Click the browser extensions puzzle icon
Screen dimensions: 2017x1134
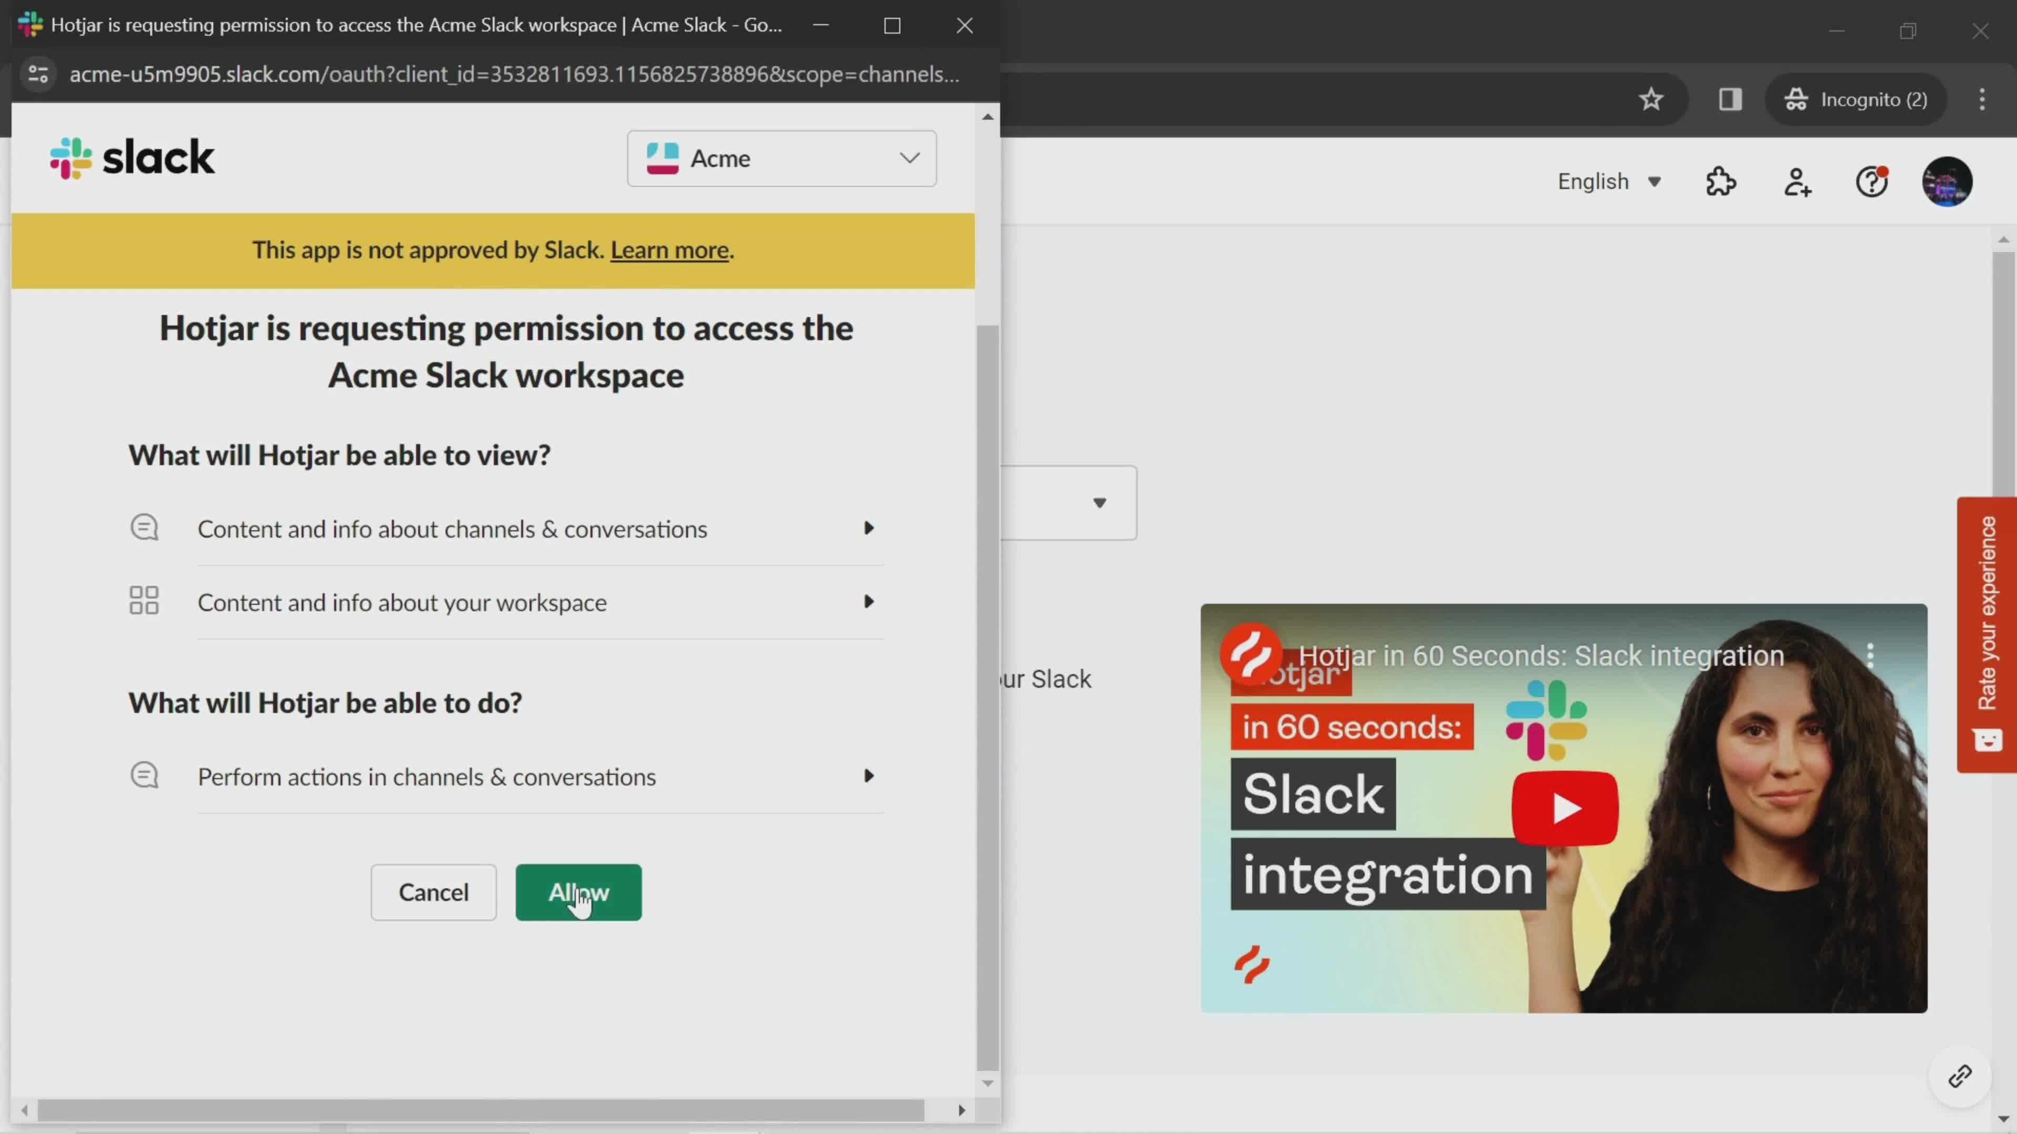(x=1721, y=181)
